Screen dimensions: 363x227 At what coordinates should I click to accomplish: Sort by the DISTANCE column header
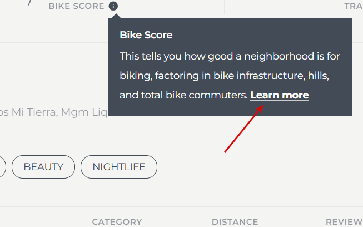click(x=235, y=221)
